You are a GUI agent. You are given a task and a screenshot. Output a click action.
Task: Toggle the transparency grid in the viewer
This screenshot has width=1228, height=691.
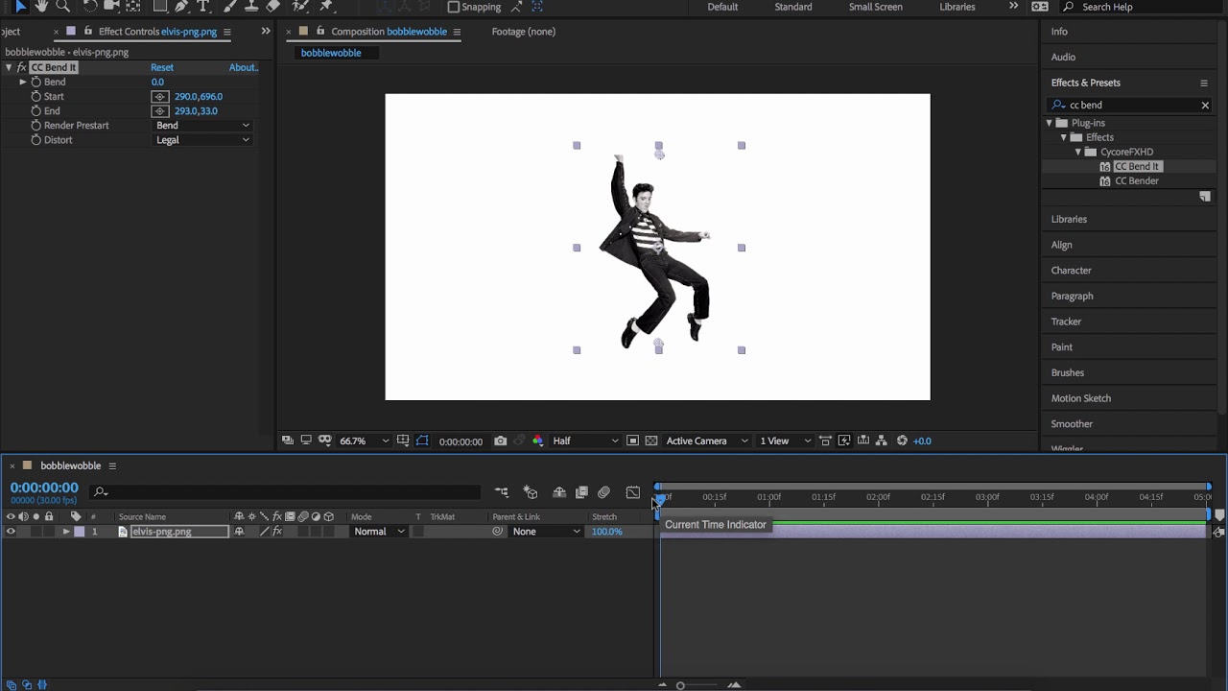pos(651,441)
